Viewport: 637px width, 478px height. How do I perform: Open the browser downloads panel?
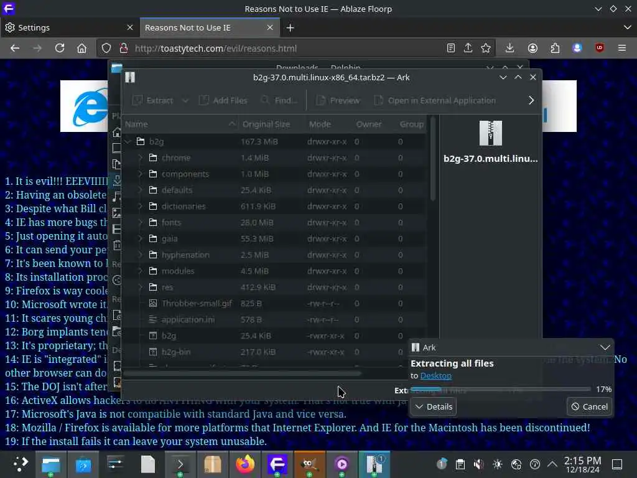coord(510,49)
